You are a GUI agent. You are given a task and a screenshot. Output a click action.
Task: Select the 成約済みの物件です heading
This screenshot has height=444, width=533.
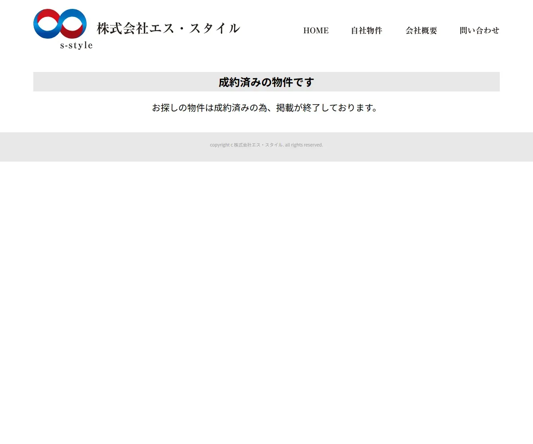tap(266, 82)
